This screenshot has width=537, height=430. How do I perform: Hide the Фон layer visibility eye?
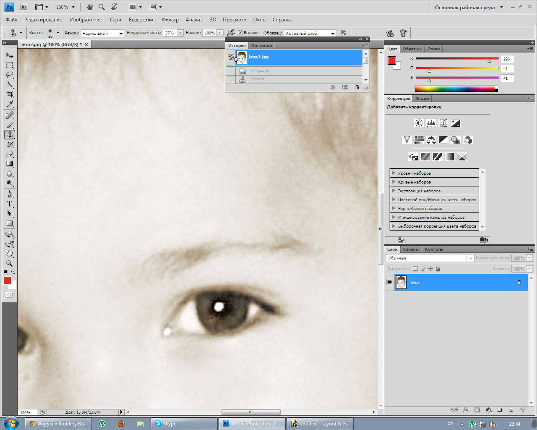[x=389, y=282]
